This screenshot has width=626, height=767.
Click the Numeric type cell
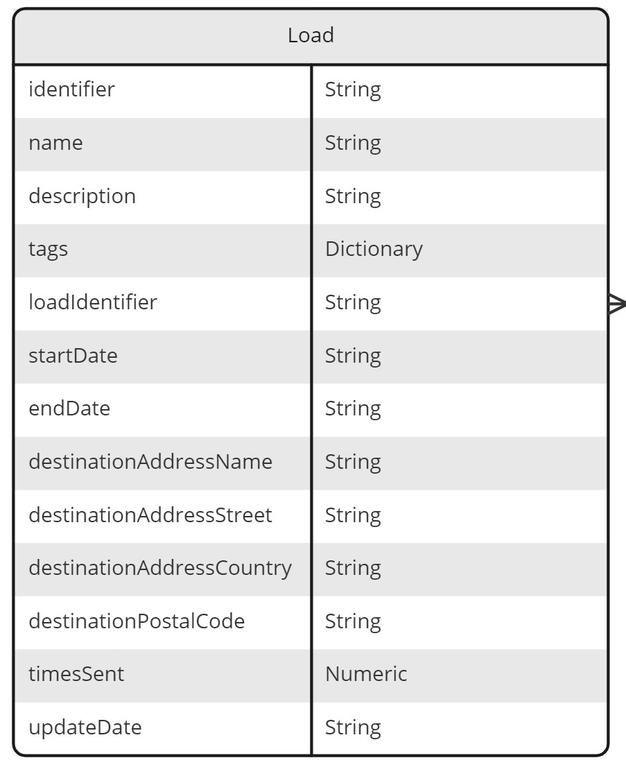460,675
